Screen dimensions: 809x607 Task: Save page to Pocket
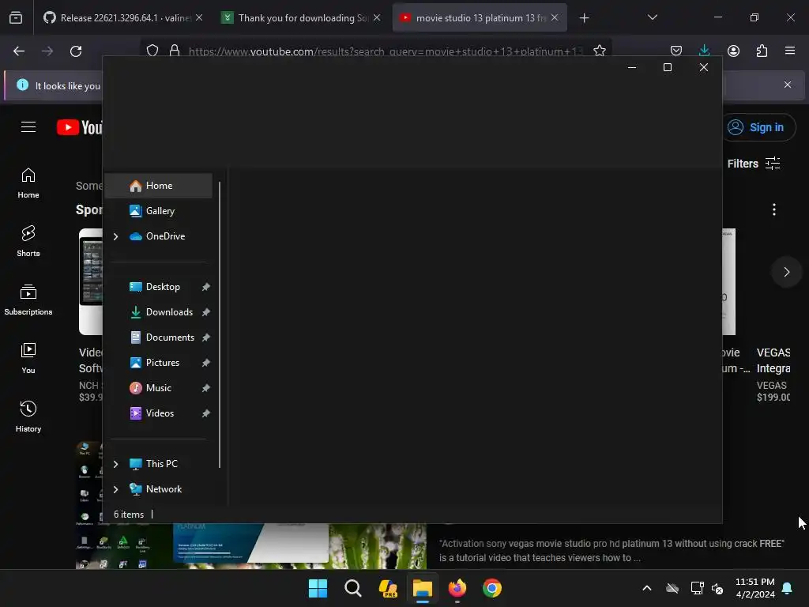coord(676,51)
